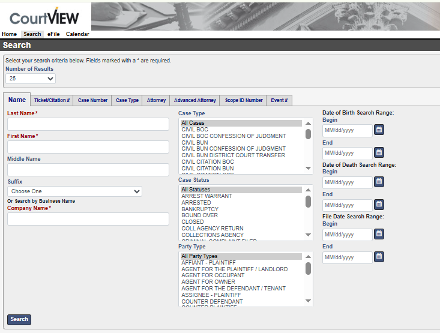
Task: Open the eFile menu item
Action: point(53,34)
